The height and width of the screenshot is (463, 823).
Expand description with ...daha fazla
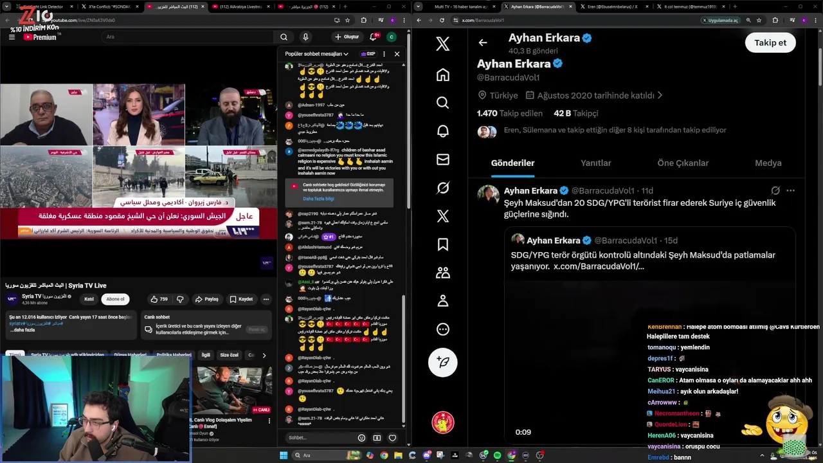click(x=23, y=330)
